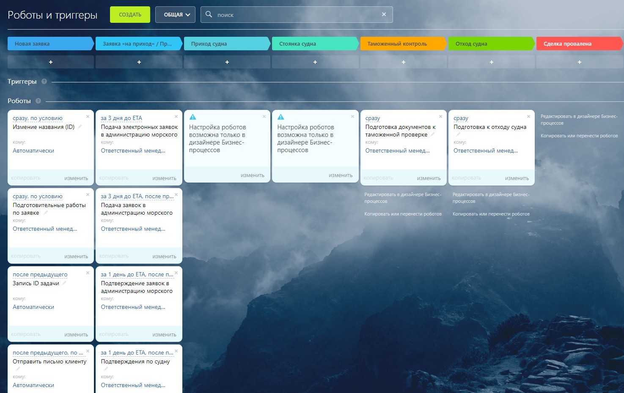Add a trigger under the Сделка провалена stage
The width and height of the screenshot is (624, 393).
click(x=580, y=62)
